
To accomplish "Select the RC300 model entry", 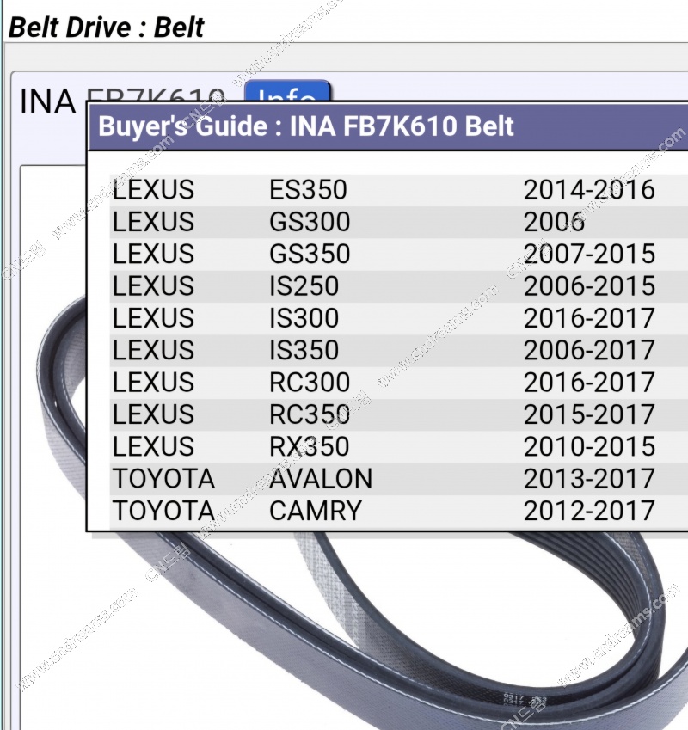I will pyautogui.click(x=310, y=383).
